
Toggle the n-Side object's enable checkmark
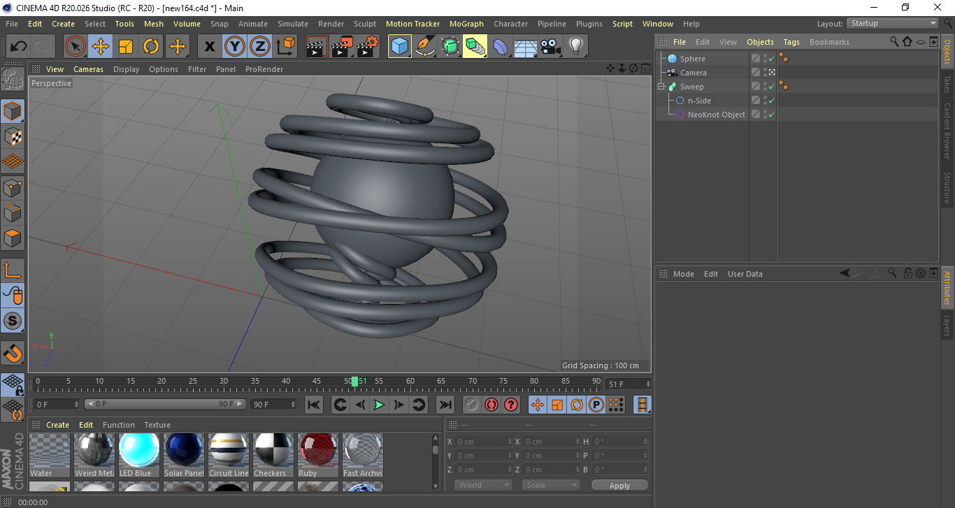click(771, 101)
